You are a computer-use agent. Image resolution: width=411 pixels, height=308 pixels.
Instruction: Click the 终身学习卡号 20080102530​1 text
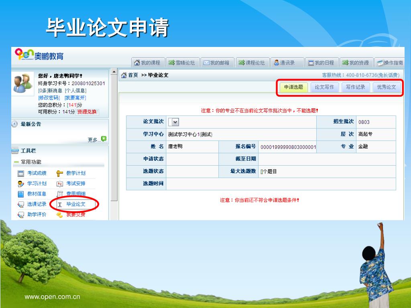coord(71,83)
